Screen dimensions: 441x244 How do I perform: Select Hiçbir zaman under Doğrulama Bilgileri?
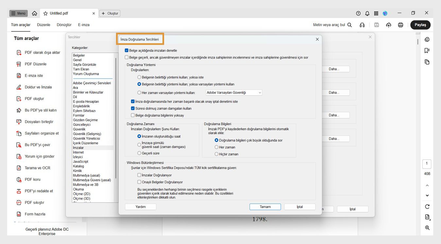coord(216,154)
